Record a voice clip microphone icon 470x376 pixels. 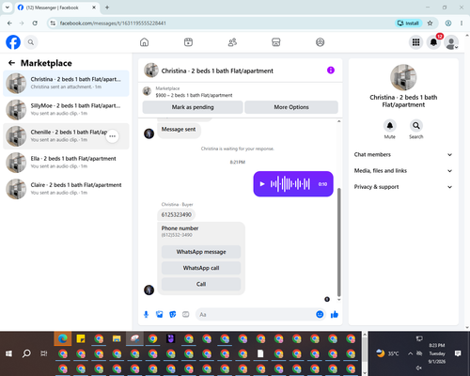pyautogui.click(x=146, y=314)
